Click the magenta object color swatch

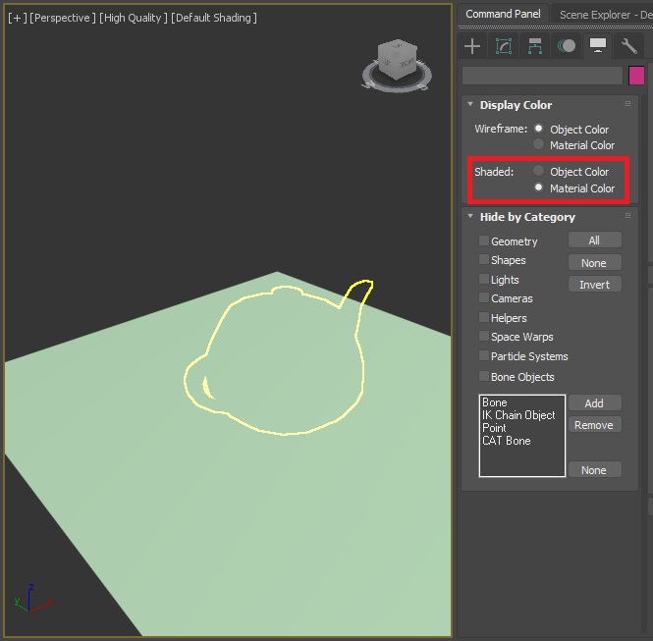pos(636,76)
